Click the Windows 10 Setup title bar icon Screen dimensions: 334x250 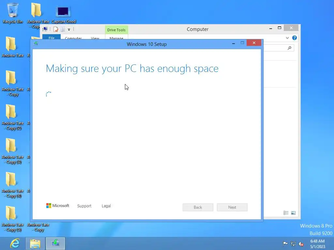36,43
